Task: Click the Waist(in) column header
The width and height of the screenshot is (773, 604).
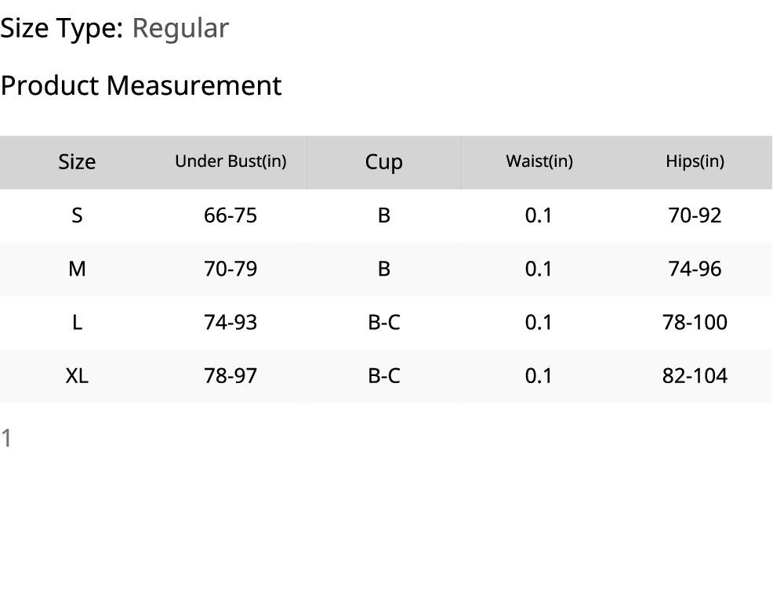Action: (539, 161)
